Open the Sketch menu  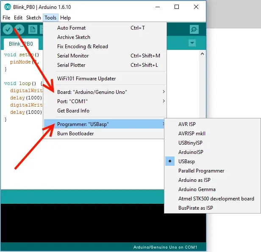point(33,18)
